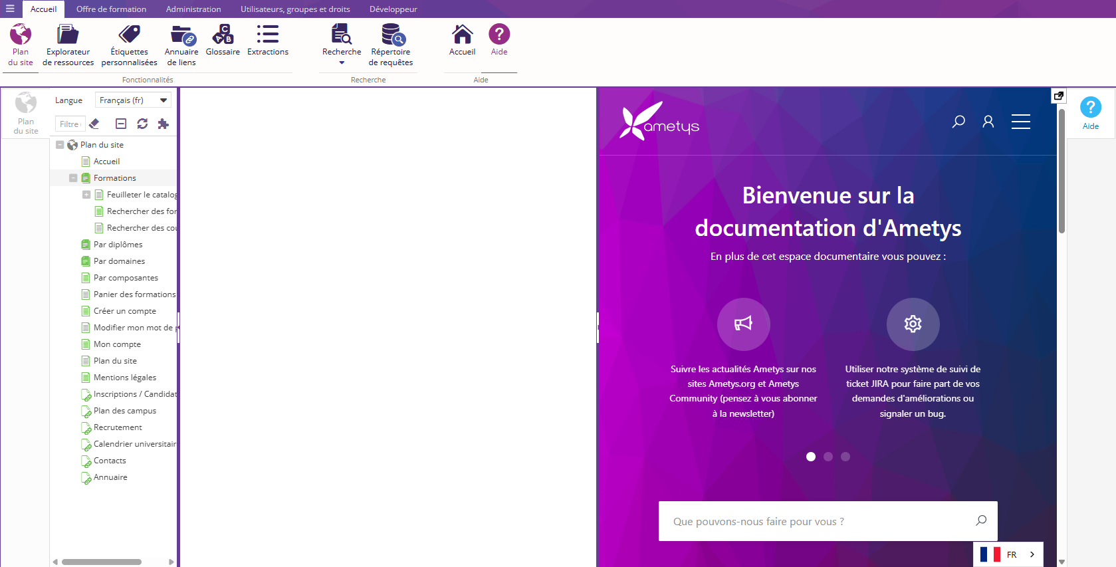Click the search magnifier on Ametys site header
Viewport: 1116px width, 567px height.
pyautogui.click(x=958, y=122)
